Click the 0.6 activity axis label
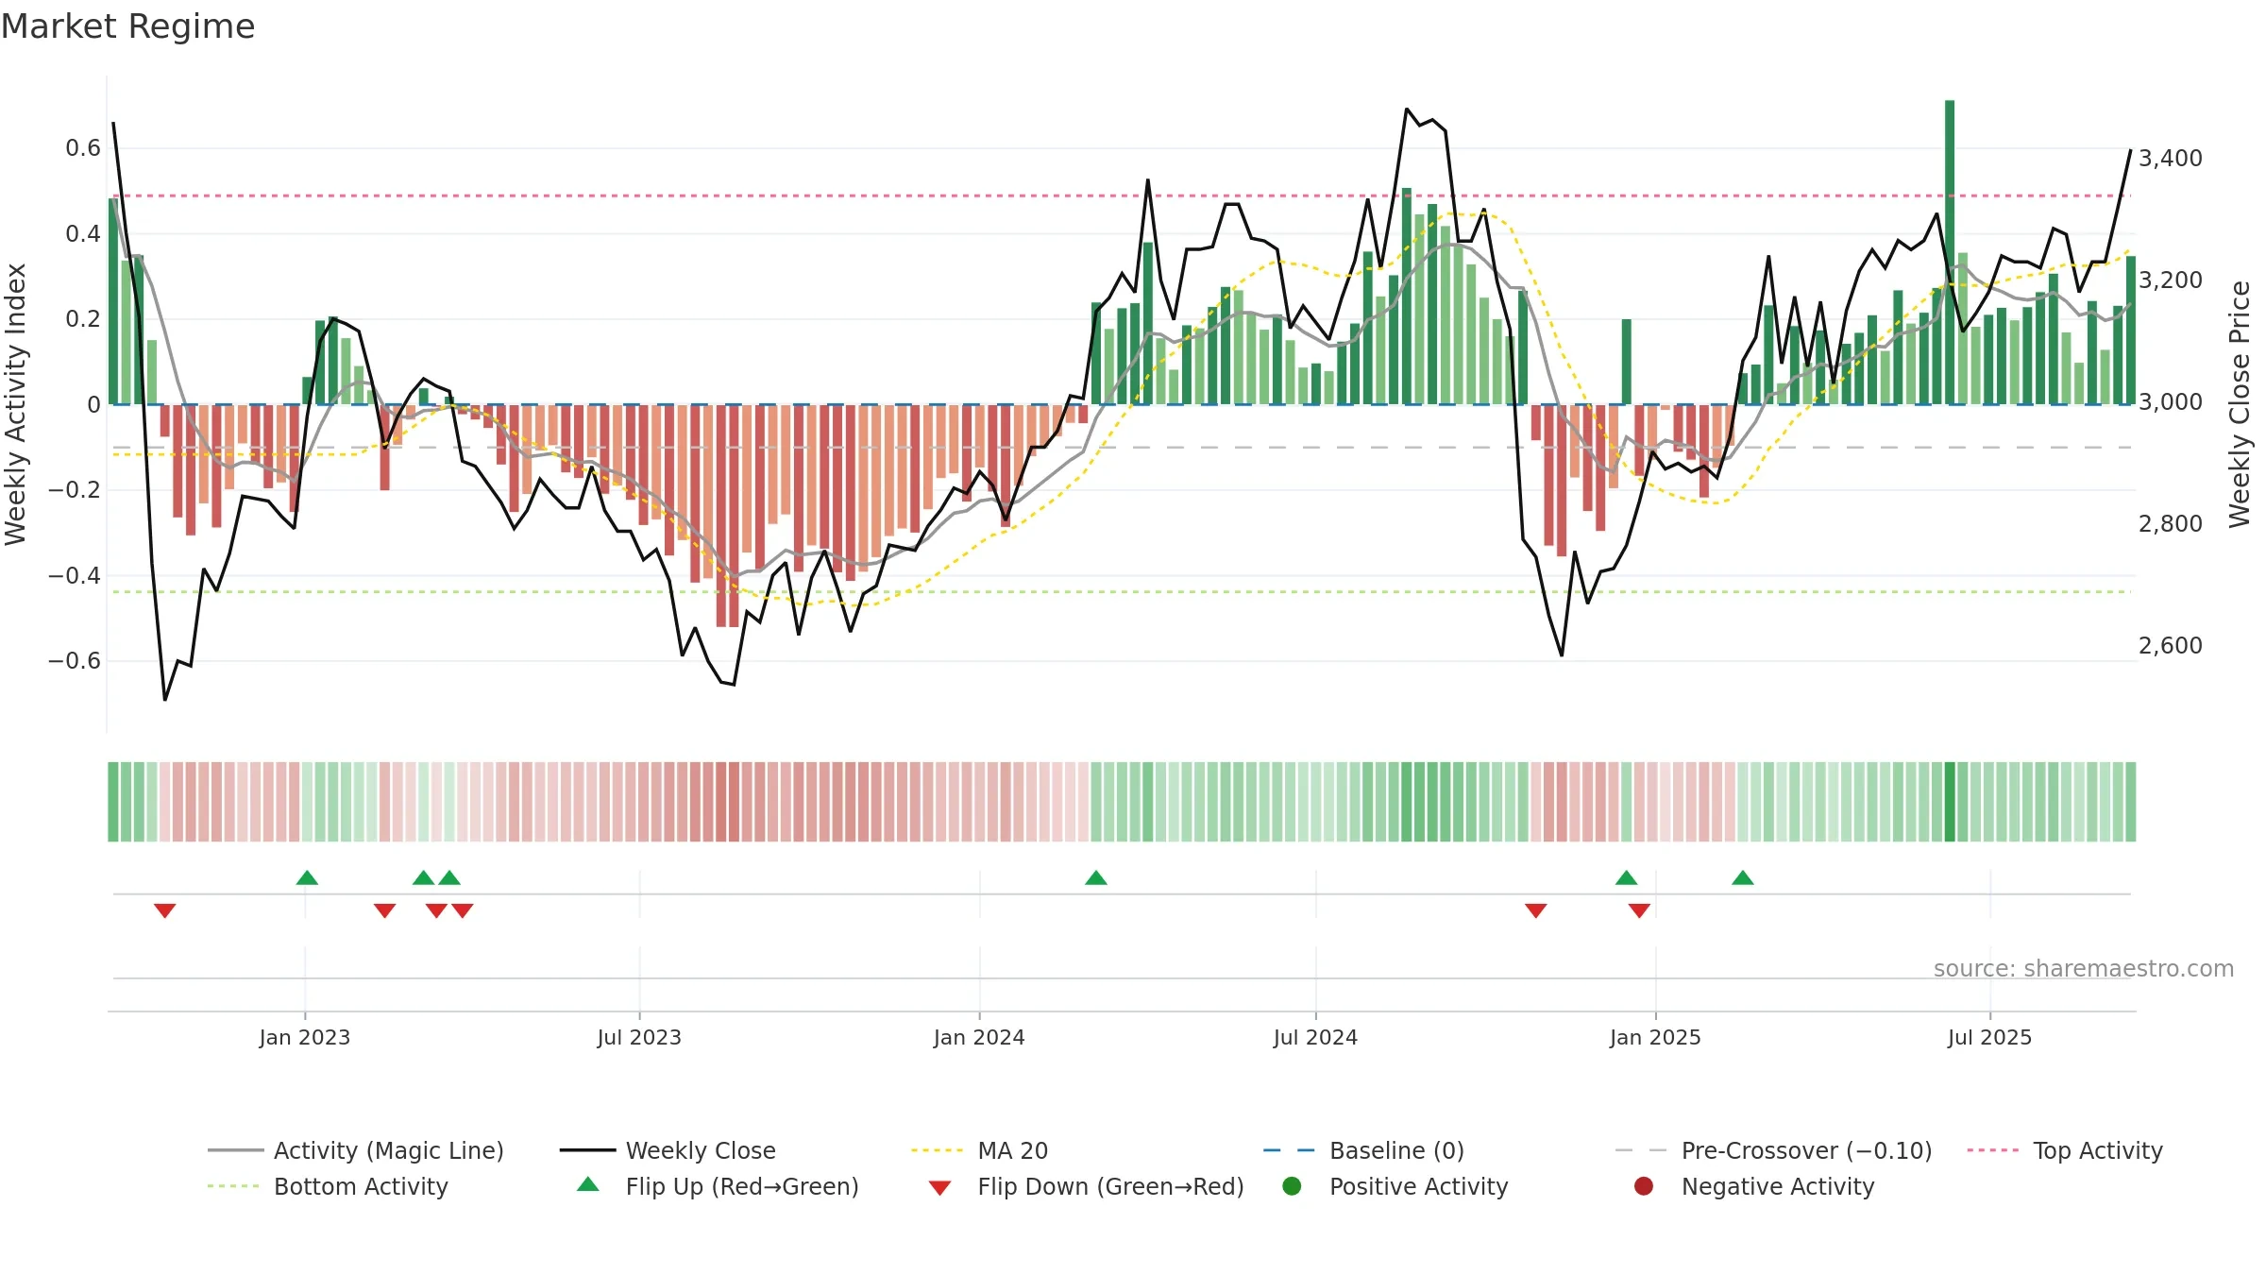The image size is (2266, 1275). (x=83, y=147)
